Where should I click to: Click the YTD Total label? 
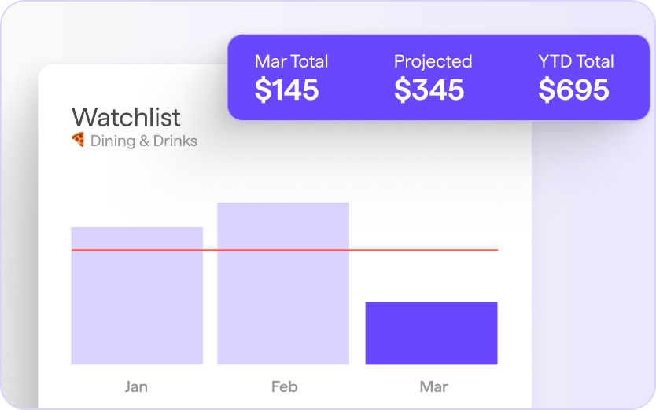click(x=576, y=61)
